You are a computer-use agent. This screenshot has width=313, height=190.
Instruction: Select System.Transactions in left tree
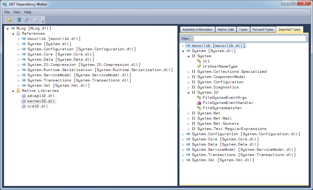click(x=79, y=80)
